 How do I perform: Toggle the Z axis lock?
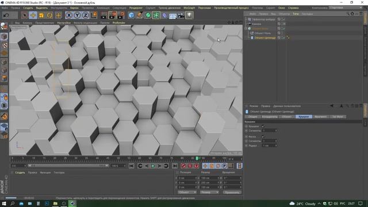point(86,16)
